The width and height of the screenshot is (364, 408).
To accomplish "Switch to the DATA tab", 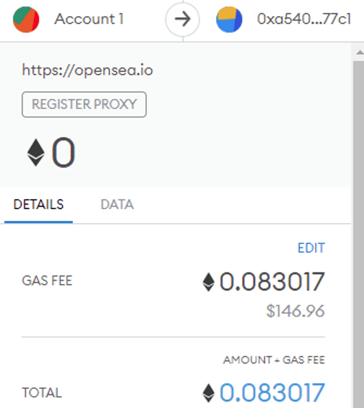I will tap(117, 205).
